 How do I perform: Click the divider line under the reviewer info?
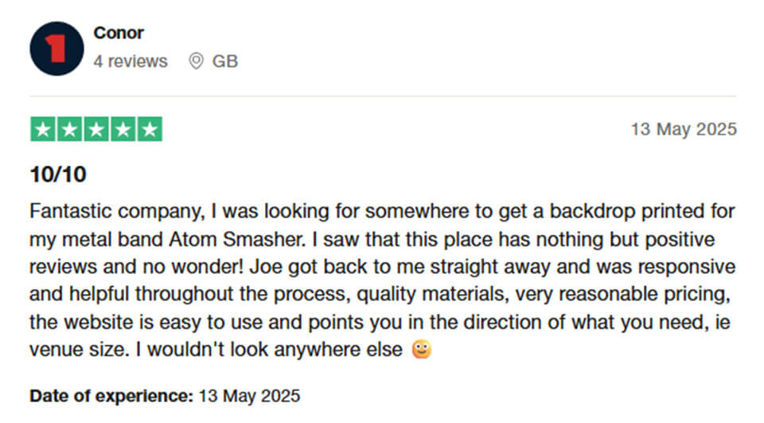coord(383,96)
